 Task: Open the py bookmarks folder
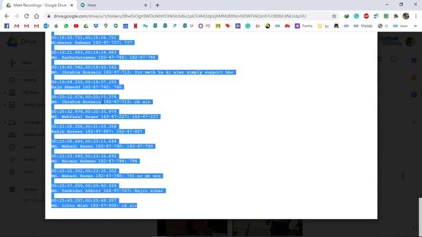pos(323,26)
